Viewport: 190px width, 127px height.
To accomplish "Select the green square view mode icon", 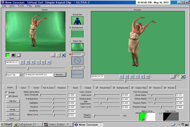I will 8,55.
